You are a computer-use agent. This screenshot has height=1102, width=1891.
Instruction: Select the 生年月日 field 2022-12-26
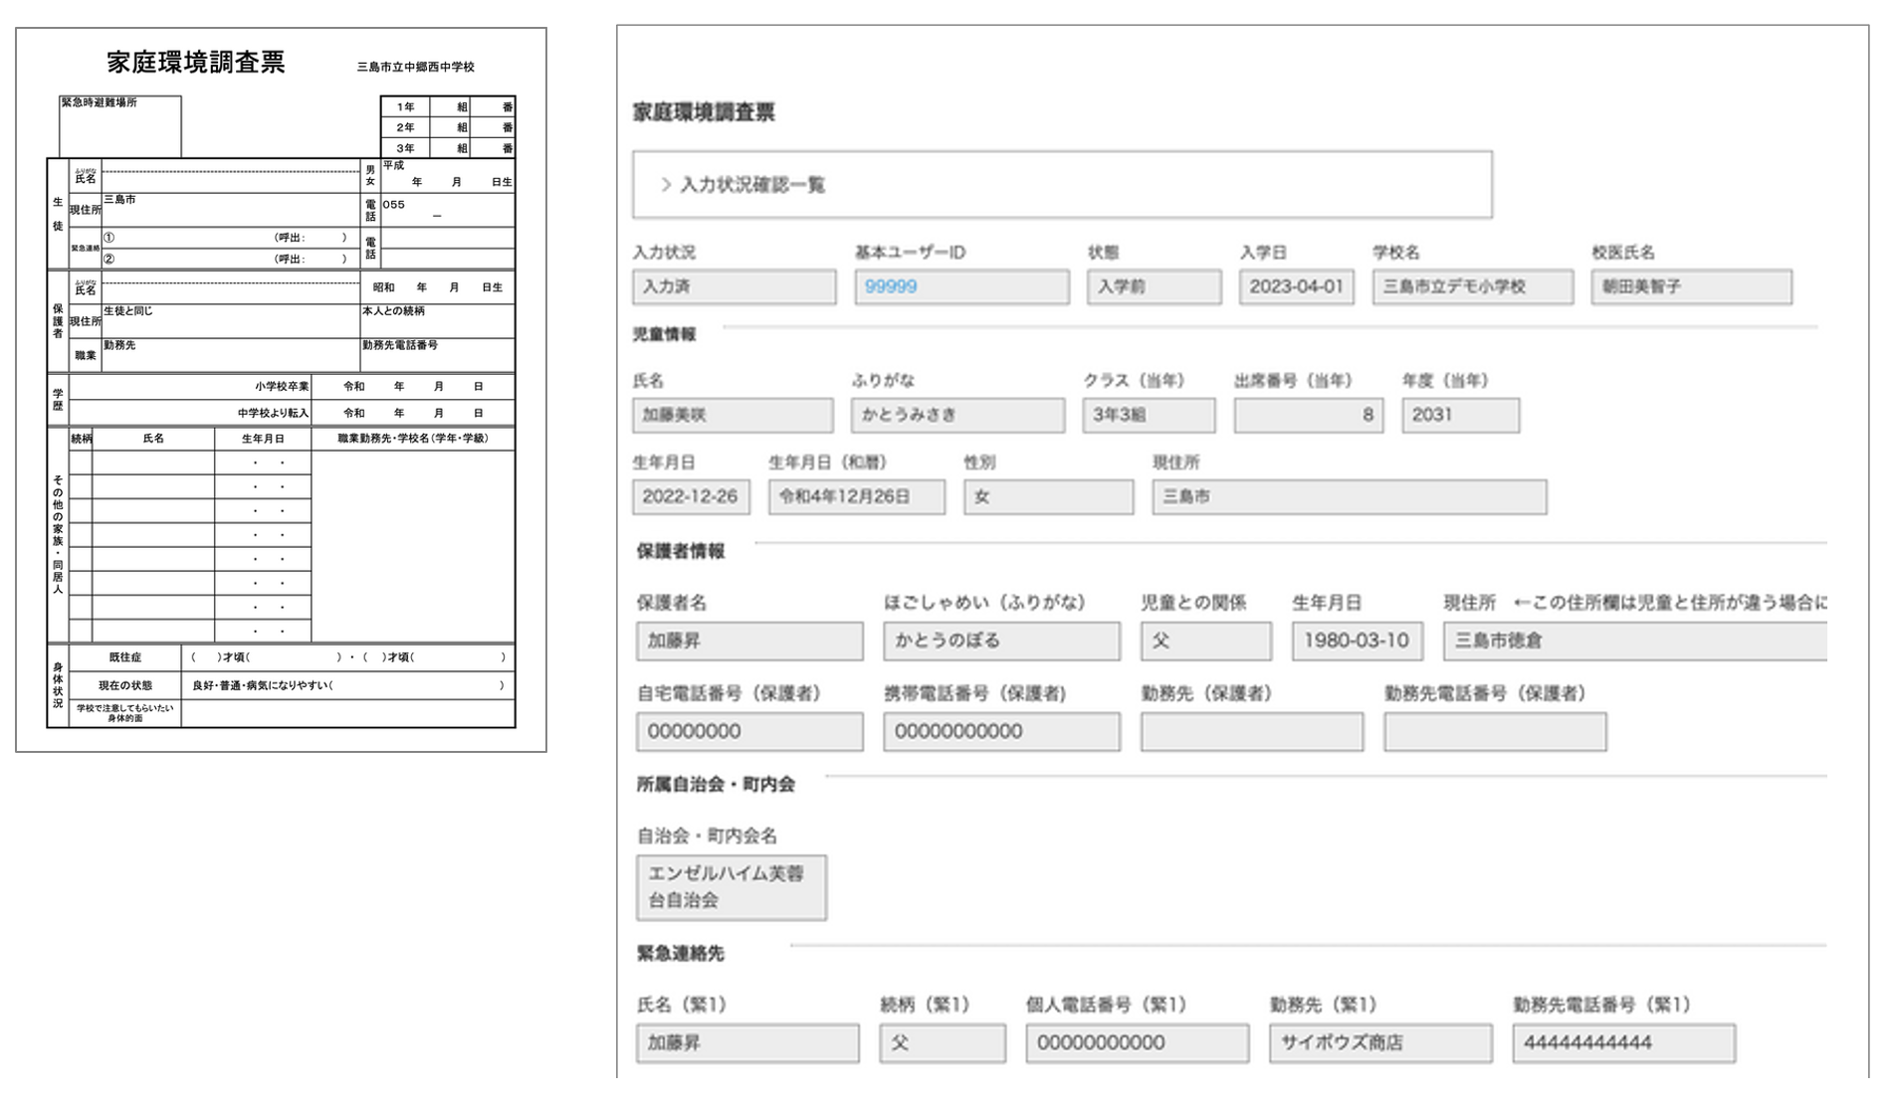click(x=693, y=496)
